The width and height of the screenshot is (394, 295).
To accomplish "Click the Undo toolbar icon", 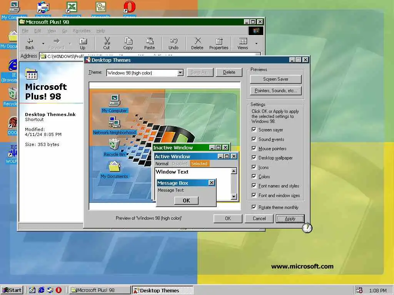I will [x=174, y=44].
